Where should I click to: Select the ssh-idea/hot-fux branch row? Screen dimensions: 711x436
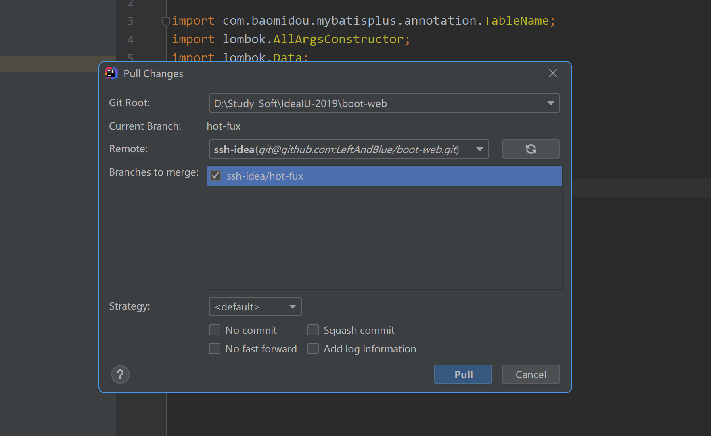coord(384,176)
